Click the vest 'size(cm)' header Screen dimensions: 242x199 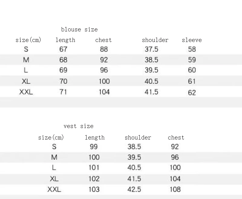51,138
